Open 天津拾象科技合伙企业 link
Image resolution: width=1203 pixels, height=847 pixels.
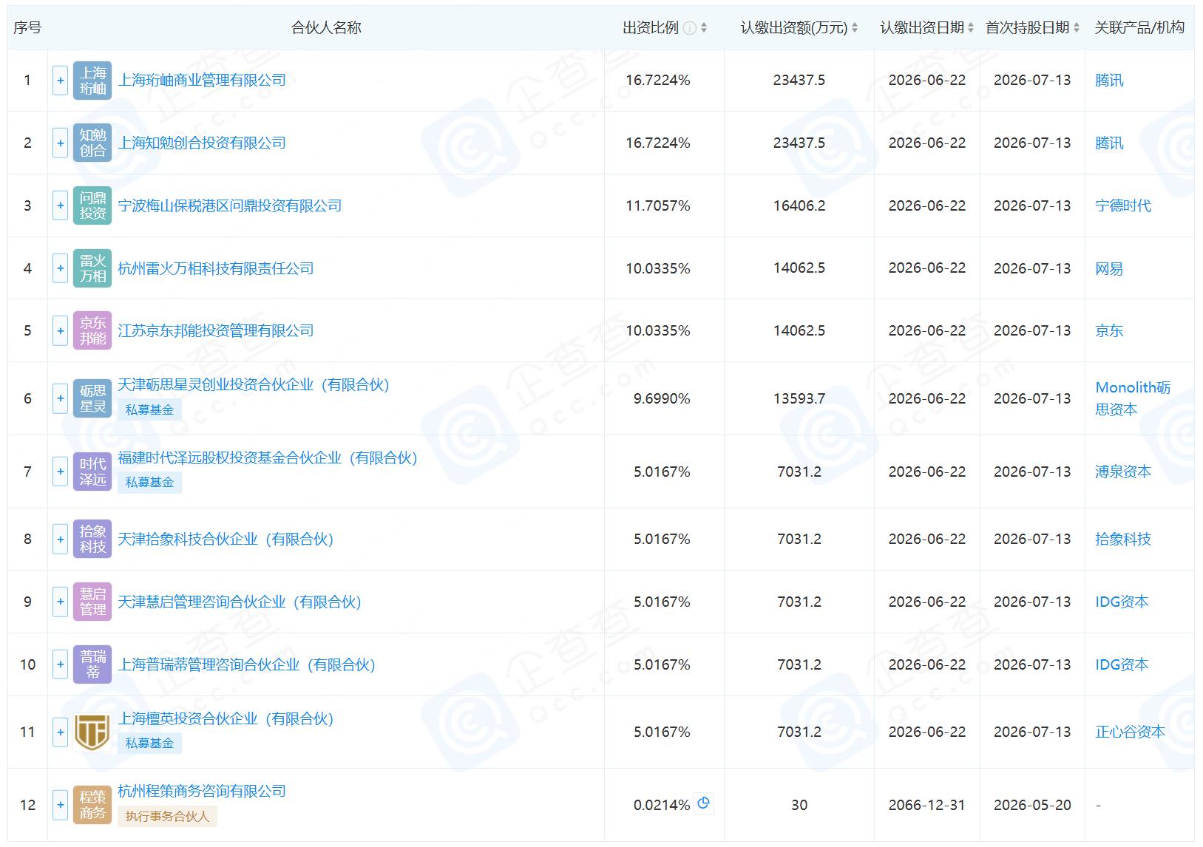[226, 539]
